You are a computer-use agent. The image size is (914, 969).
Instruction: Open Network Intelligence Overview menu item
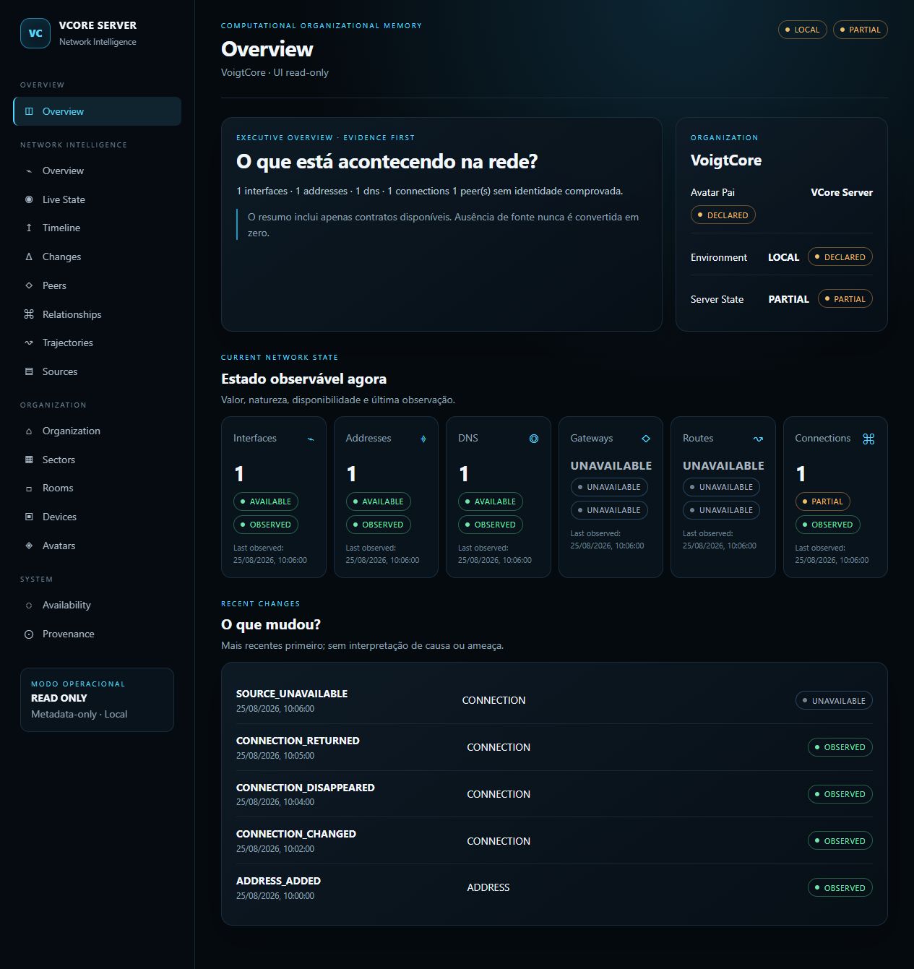tap(97, 171)
